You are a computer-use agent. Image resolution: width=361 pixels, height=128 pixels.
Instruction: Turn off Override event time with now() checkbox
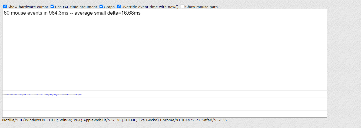119,6
